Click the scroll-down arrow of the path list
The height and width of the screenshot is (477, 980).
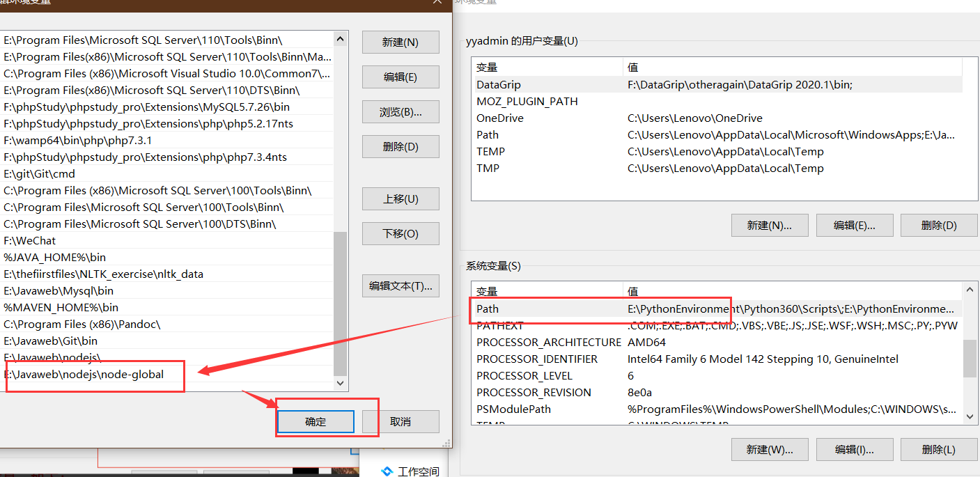tap(340, 382)
